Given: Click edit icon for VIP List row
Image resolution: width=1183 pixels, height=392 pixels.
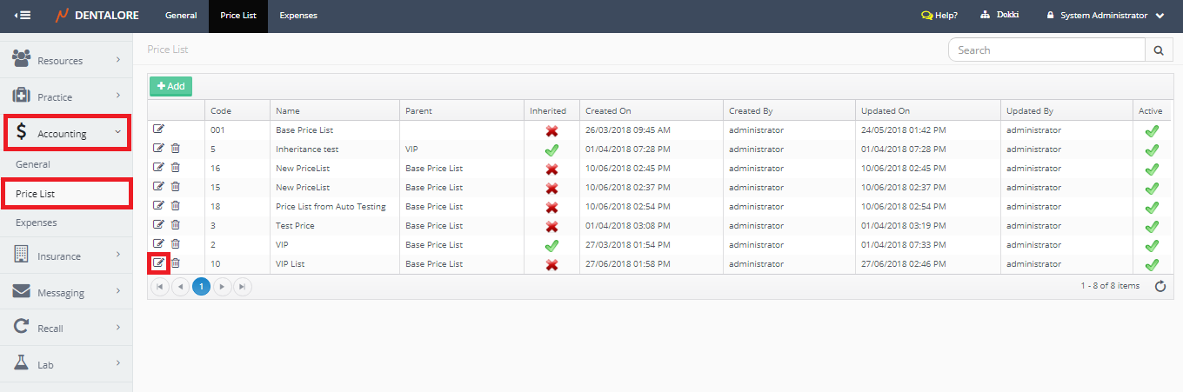Looking at the screenshot, I should click(158, 263).
